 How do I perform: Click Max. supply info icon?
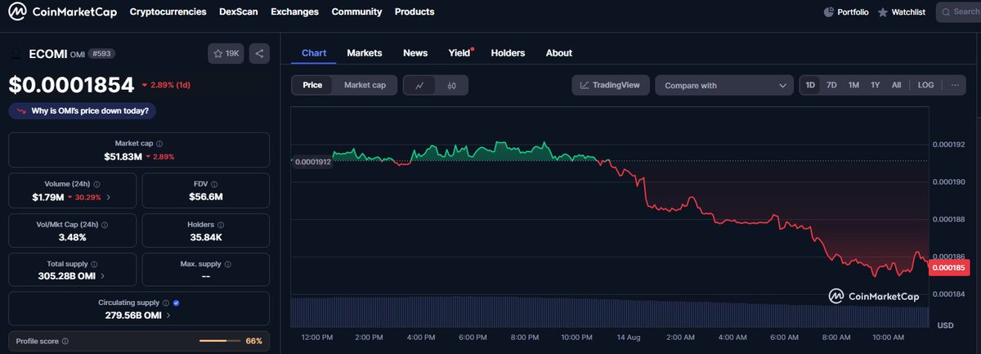(x=227, y=264)
